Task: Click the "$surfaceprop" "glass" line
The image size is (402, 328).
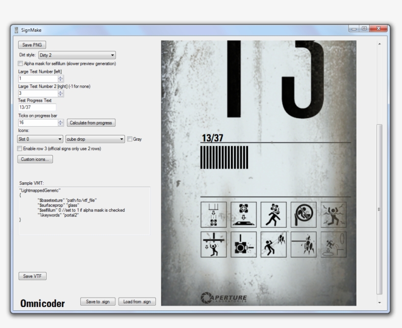Action: tap(58, 205)
